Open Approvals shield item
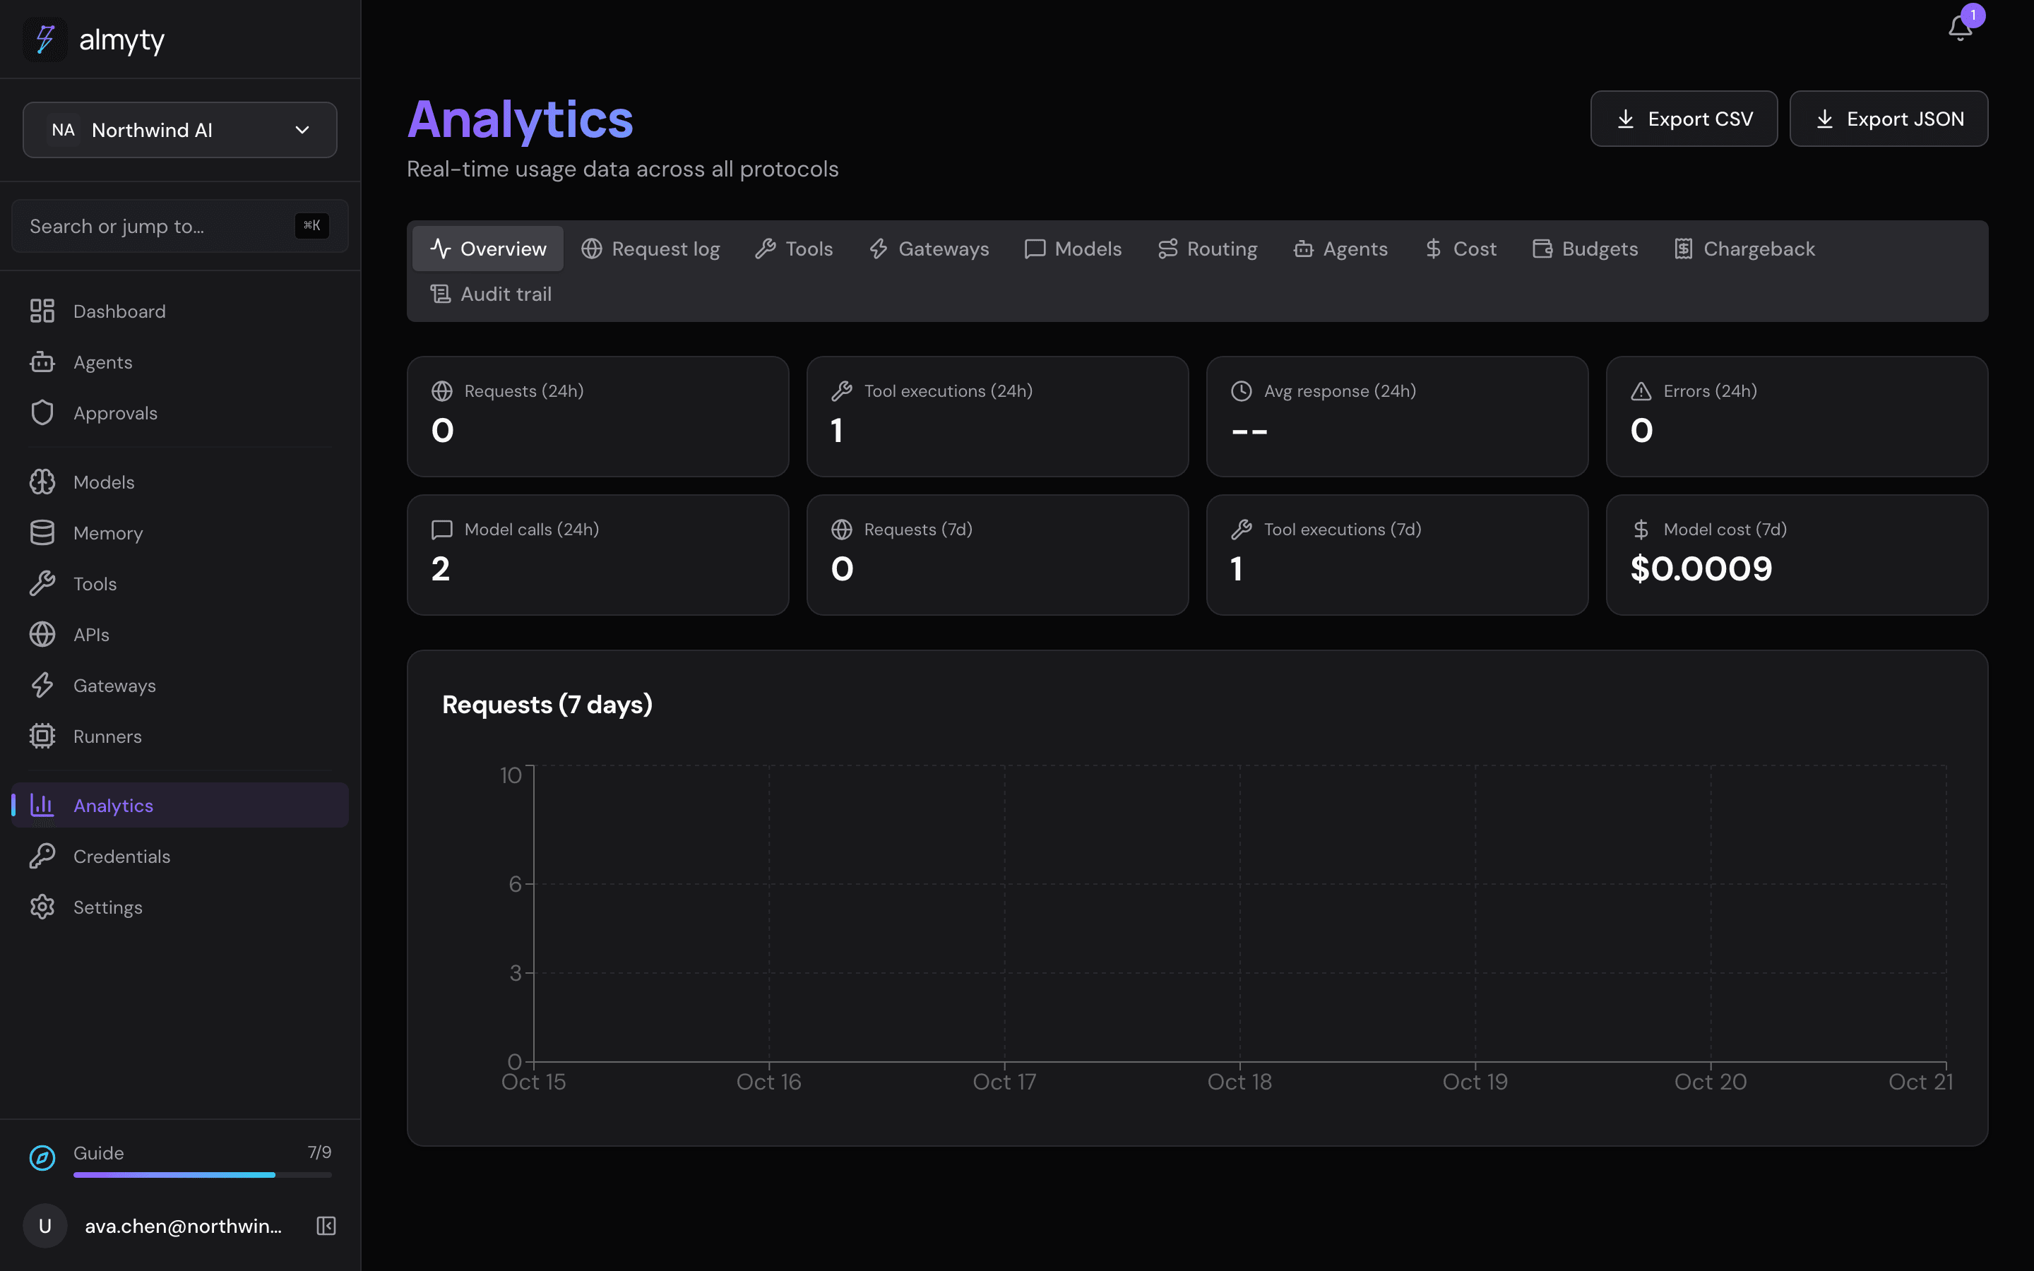2034x1271 pixels. click(x=180, y=413)
